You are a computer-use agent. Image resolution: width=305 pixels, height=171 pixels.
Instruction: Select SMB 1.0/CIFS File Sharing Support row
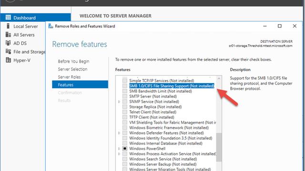pos(172,85)
